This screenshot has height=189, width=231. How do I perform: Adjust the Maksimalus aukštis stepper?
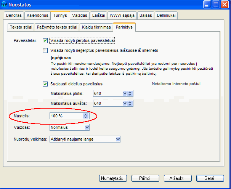pyautogui.click(x=130, y=103)
